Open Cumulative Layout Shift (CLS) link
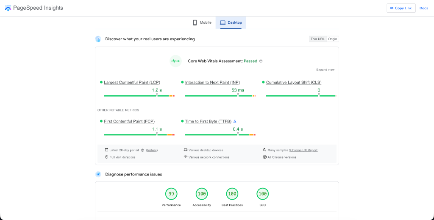 point(294,83)
